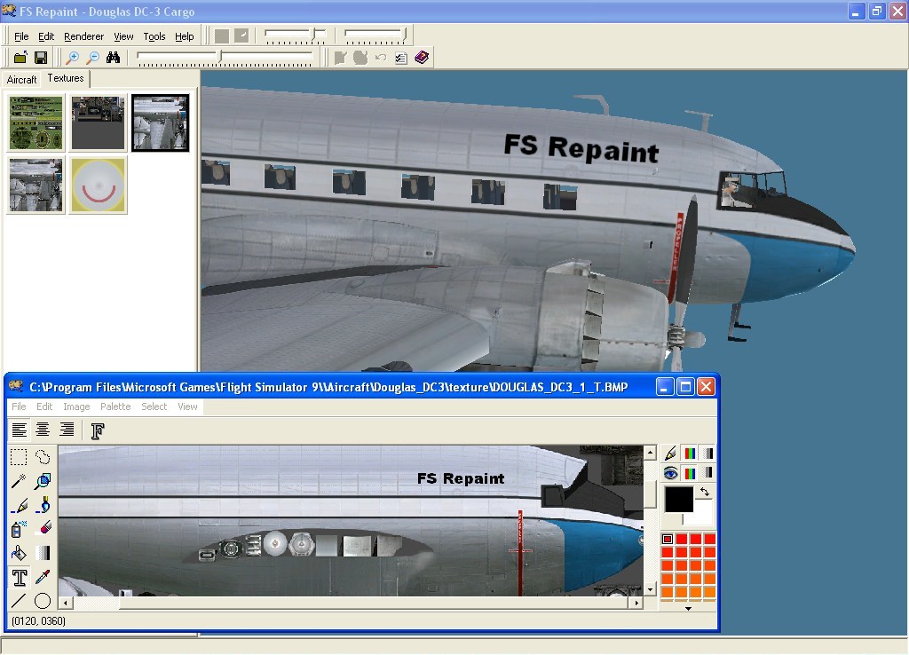Click the rightmost slider in top toolbar
Viewport: 909px width, 655px height.
(375, 36)
